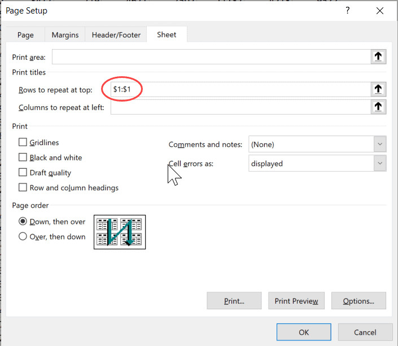
Task: Click the Help question mark icon
Action: tap(347, 11)
